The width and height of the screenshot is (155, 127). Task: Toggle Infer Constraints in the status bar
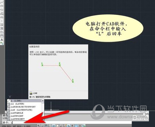39,126
